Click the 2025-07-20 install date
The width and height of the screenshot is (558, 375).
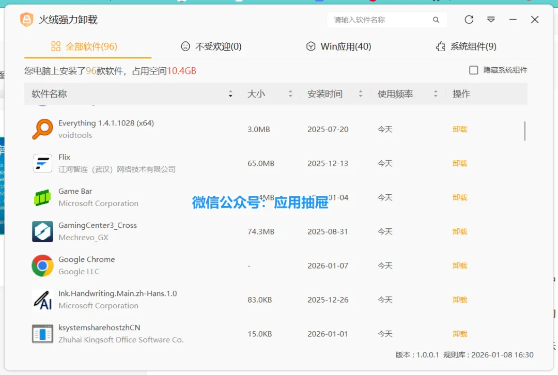pos(328,130)
